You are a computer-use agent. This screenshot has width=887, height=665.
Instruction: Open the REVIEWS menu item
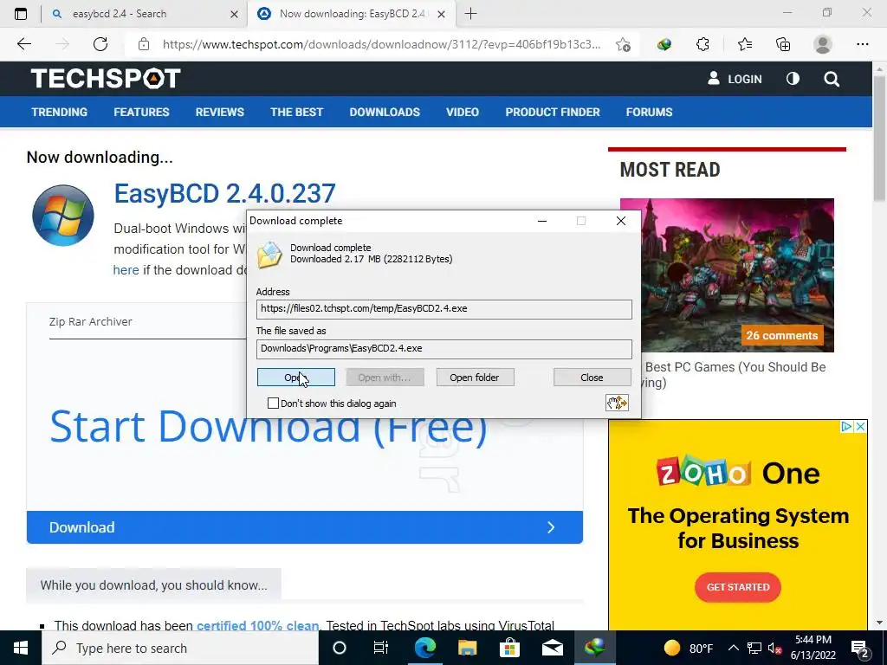[219, 112]
